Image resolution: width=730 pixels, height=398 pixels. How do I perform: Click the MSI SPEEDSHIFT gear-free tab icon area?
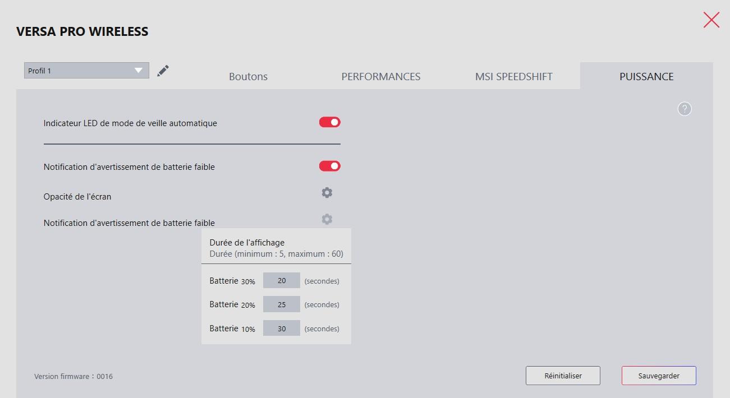(x=513, y=76)
